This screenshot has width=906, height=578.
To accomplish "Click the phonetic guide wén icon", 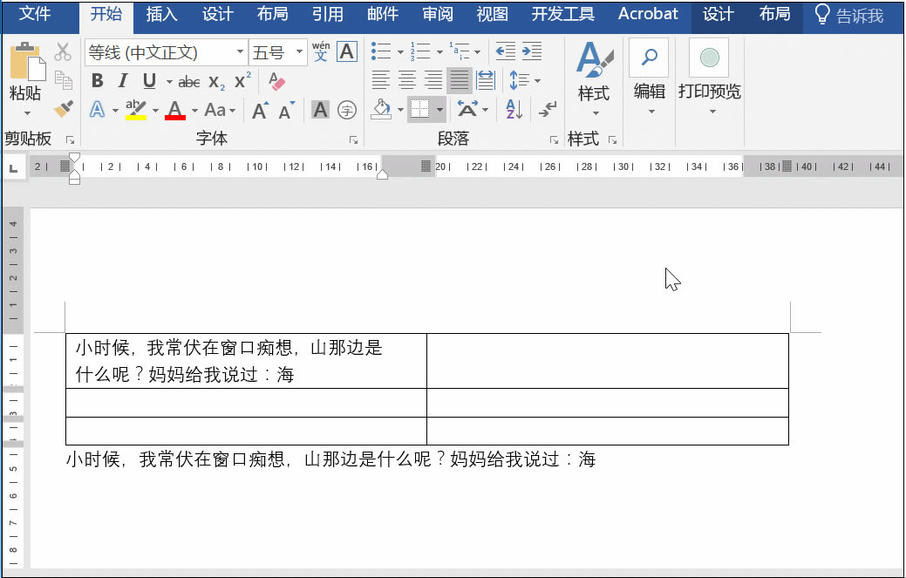I will pyautogui.click(x=321, y=52).
